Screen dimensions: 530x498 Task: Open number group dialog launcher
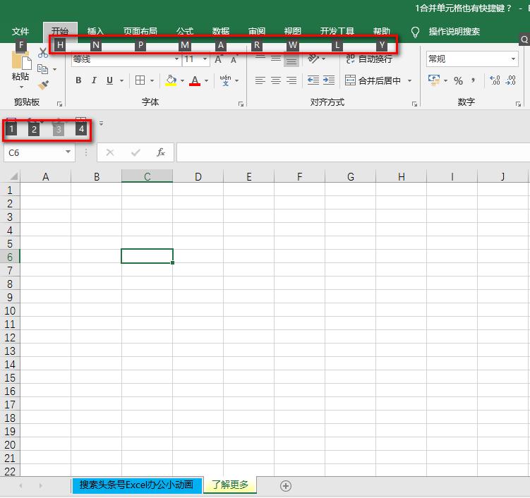(518, 104)
